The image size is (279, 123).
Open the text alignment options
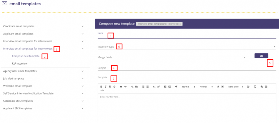pos(248,87)
